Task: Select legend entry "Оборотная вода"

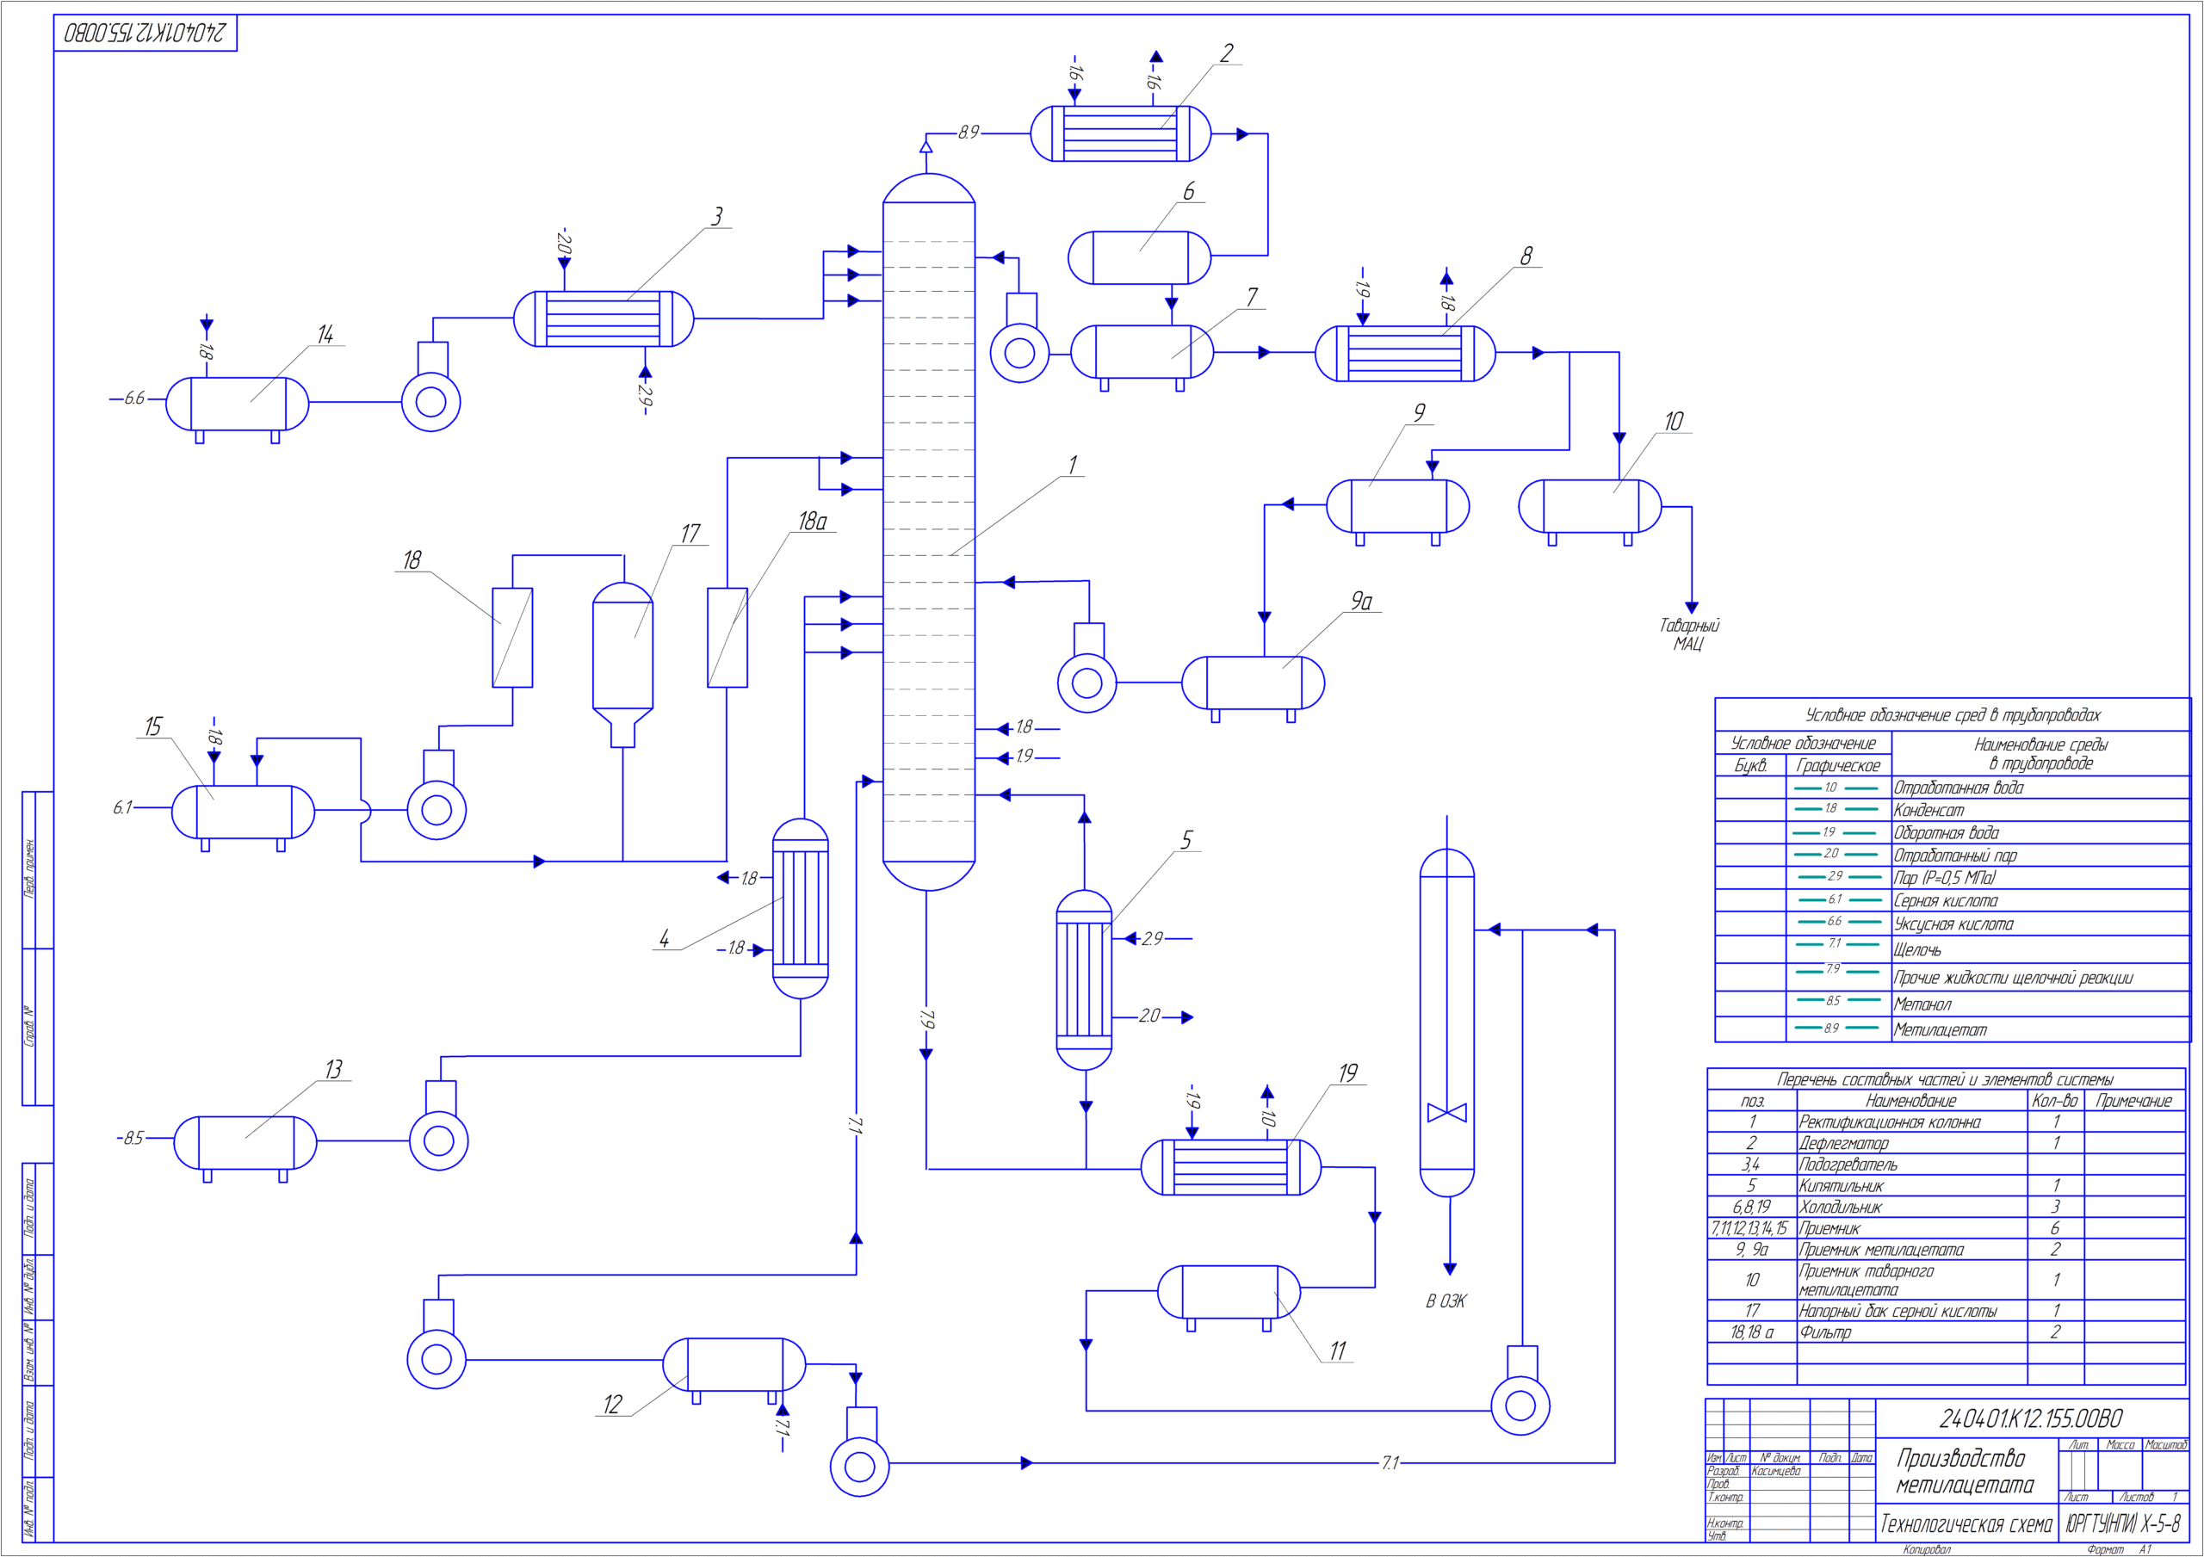Action: 1946,833
